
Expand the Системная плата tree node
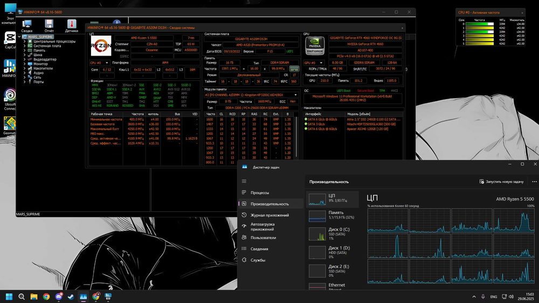(x=24, y=46)
